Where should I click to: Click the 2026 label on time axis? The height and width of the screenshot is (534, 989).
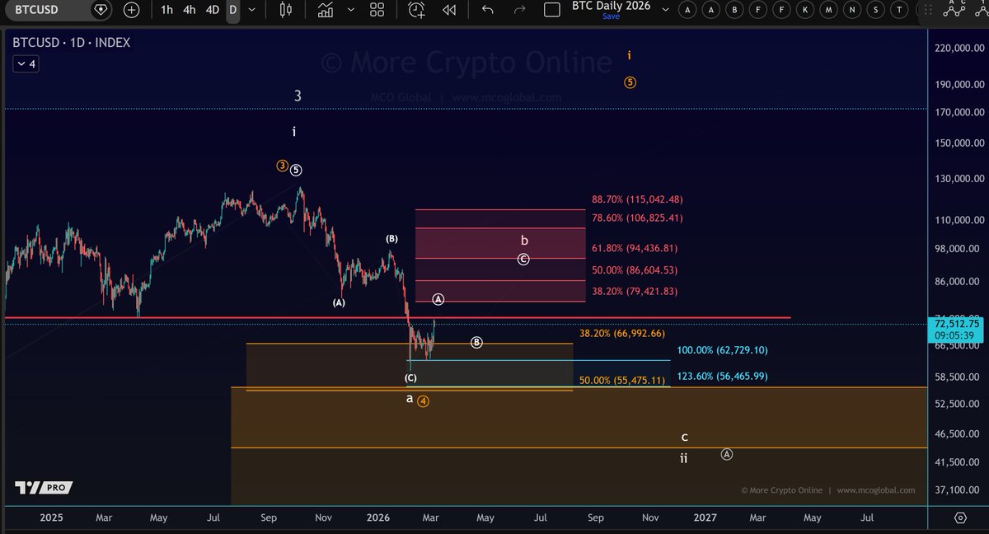click(x=377, y=518)
